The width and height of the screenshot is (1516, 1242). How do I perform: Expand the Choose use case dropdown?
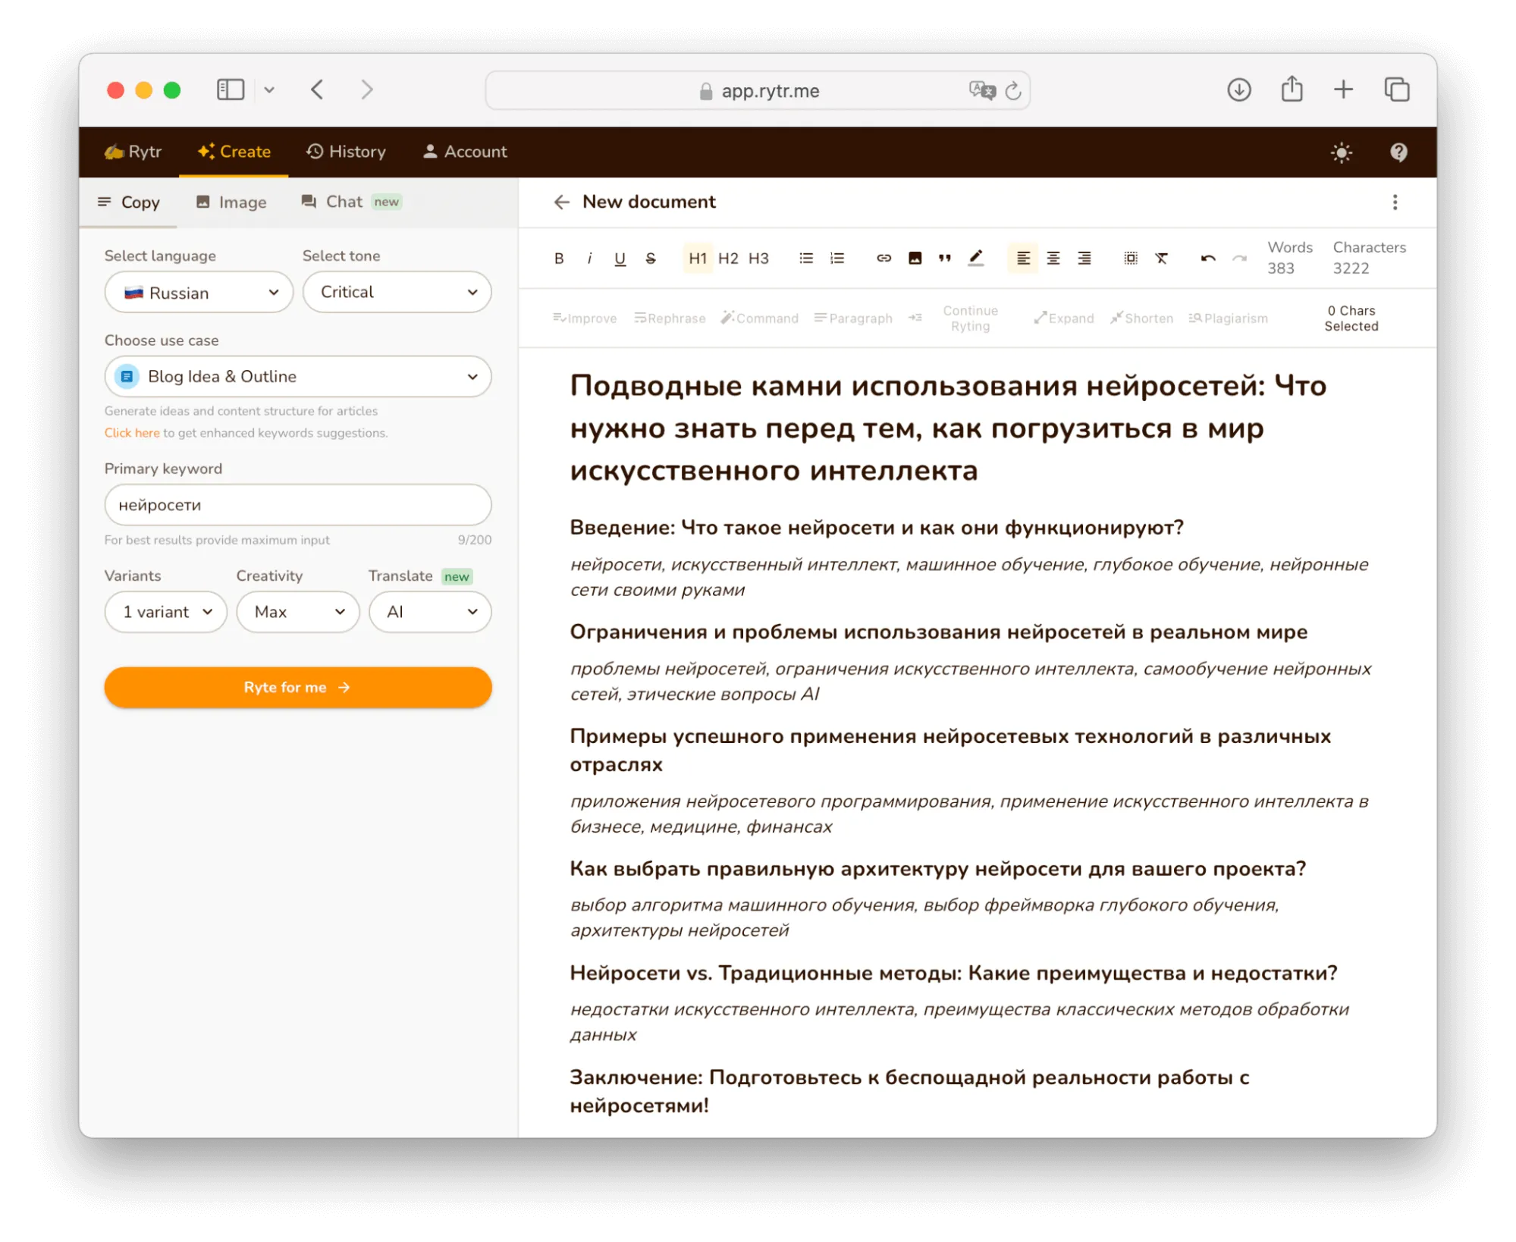tap(298, 376)
